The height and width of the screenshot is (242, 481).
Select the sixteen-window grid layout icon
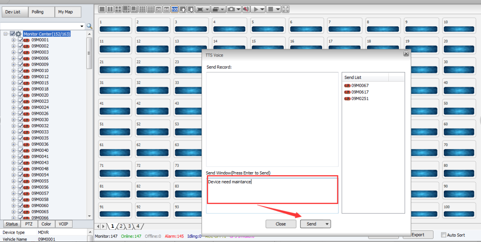pyautogui.click(x=150, y=9)
